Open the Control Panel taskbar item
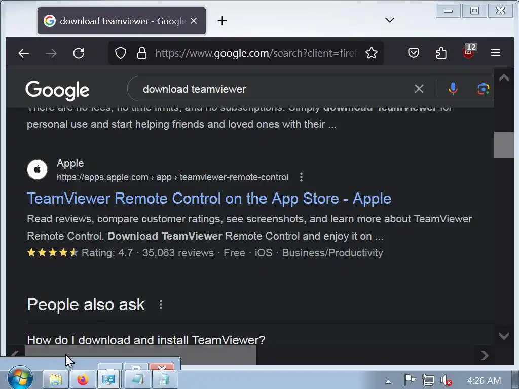This screenshot has width=519, height=389. pos(108,380)
